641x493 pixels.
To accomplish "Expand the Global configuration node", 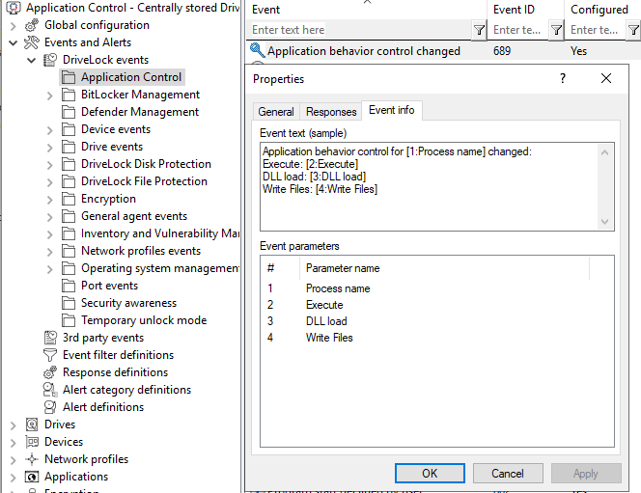I will (x=14, y=26).
